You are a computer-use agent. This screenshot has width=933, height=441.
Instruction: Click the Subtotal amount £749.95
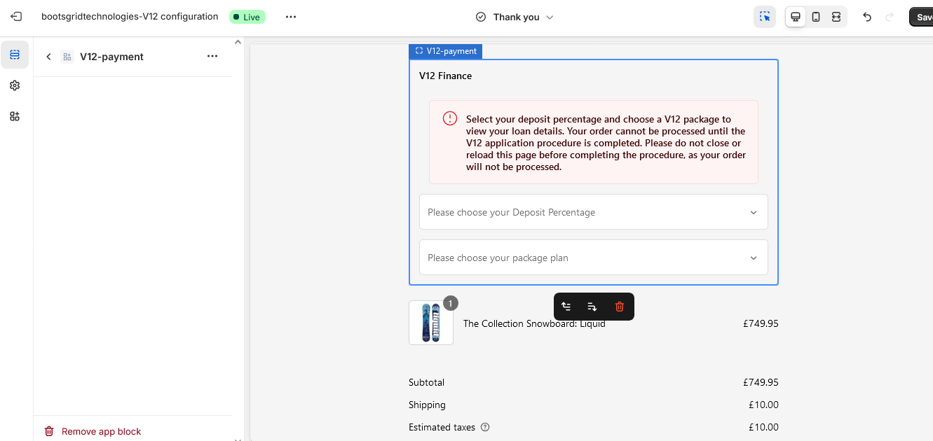point(761,382)
